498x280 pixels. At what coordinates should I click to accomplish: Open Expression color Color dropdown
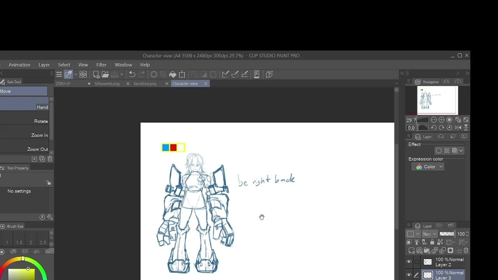click(x=428, y=166)
